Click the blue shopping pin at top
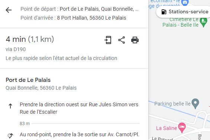The height and width of the screenshot is (140, 210). click(185, 3)
